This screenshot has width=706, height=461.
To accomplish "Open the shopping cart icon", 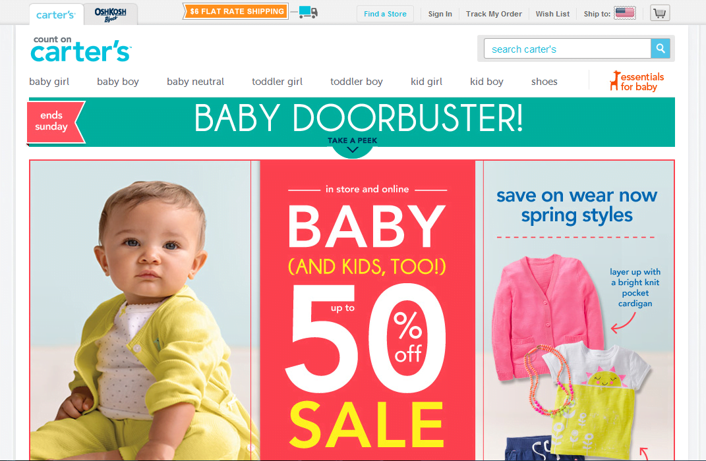I will point(660,13).
